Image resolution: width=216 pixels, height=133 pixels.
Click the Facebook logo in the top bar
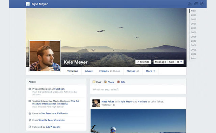coord(28,4)
